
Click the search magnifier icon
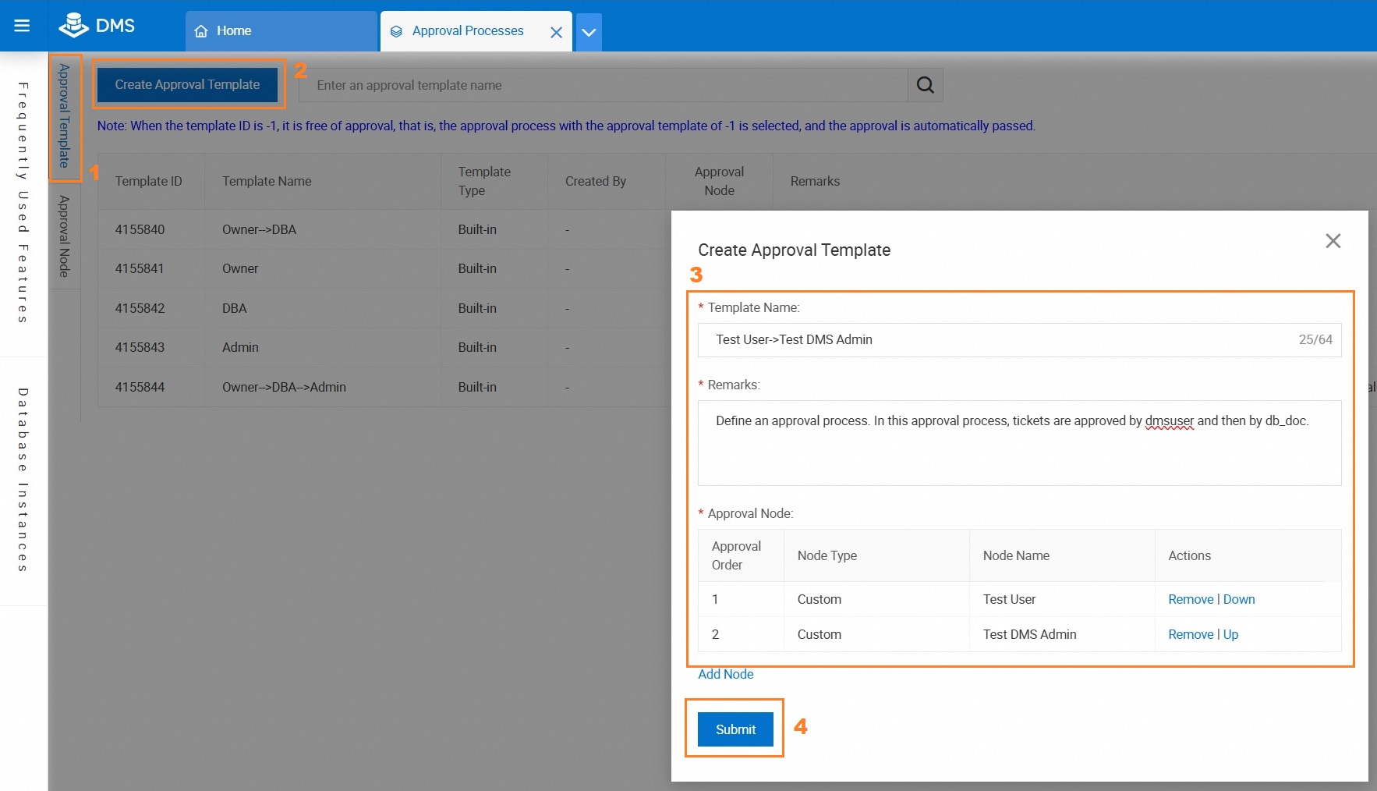tap(925, 85)
